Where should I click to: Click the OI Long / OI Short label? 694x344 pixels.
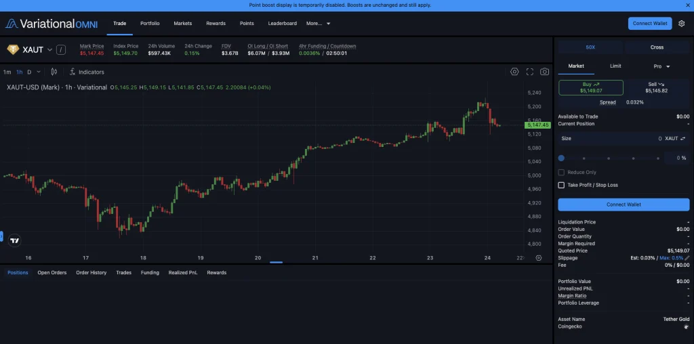268,46
